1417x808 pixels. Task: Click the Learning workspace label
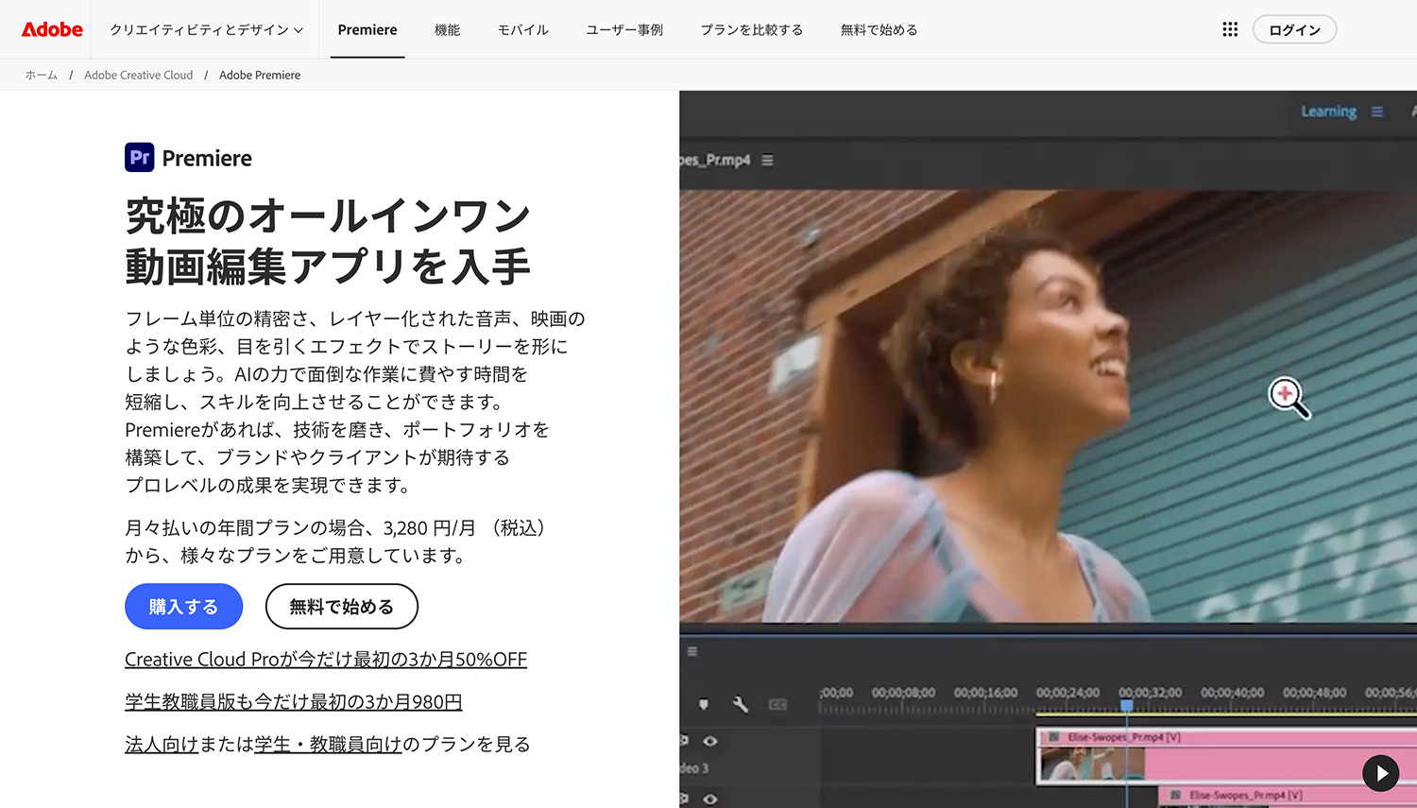[x=1328, y=112]
